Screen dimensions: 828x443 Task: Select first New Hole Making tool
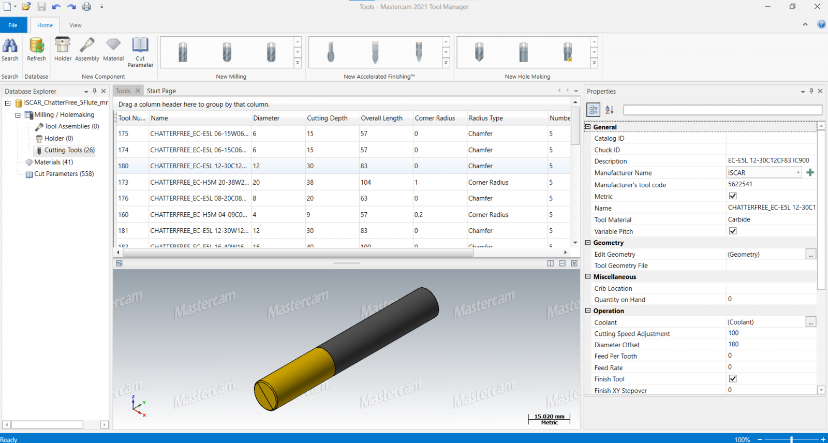point(479,52)
